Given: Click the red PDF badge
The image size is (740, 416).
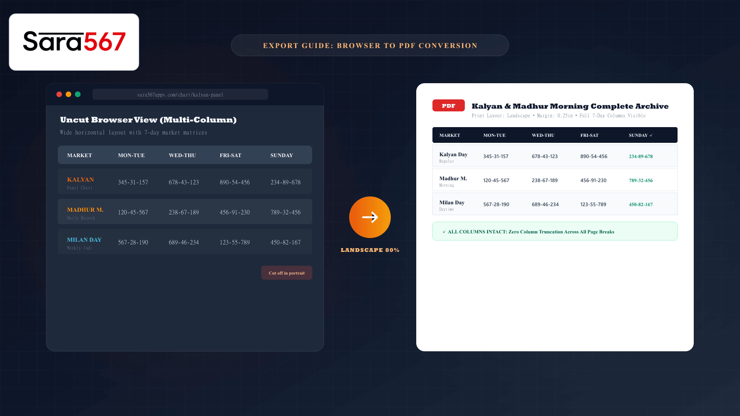Looking at the screenshot, I should (x=449, y=106).
